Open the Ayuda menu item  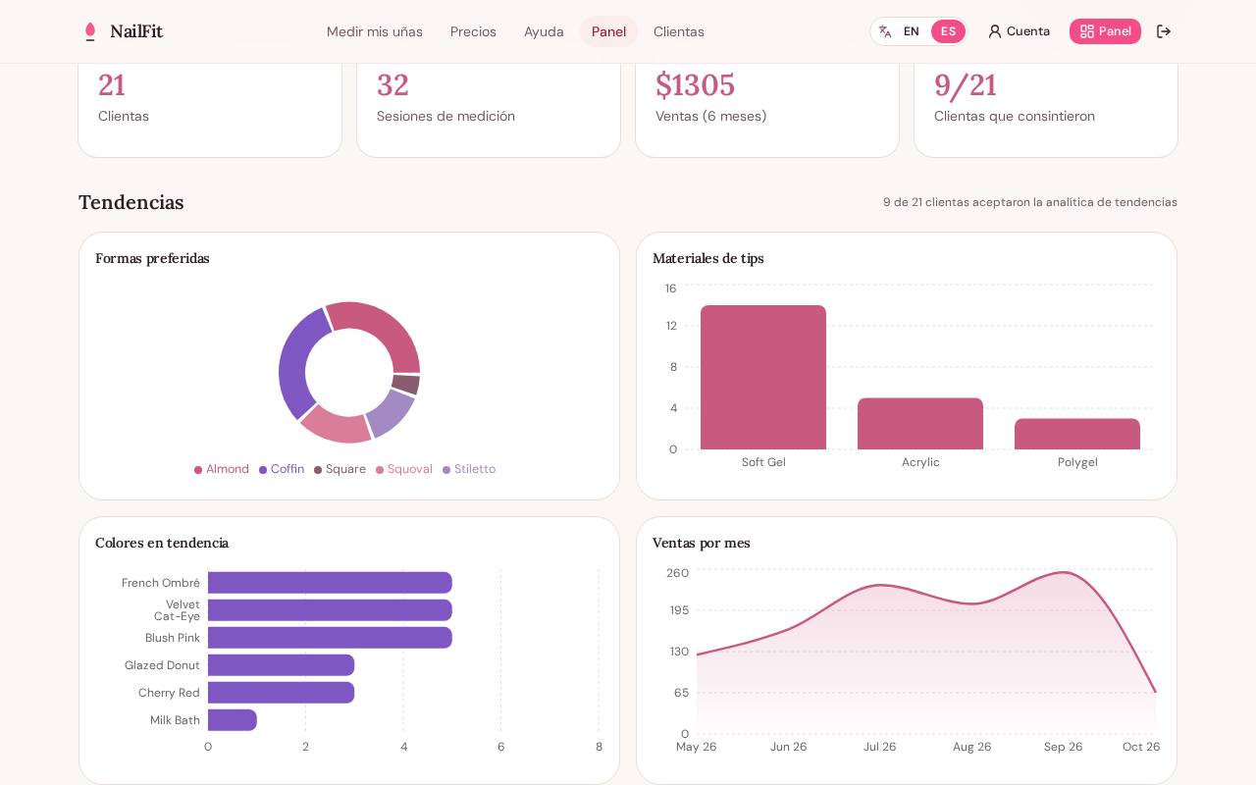click(x=544, y=31)
